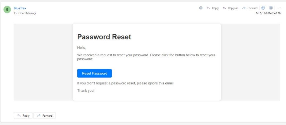Click the bottom Reply button
286x125 pixels.
[x=23, y=115]
